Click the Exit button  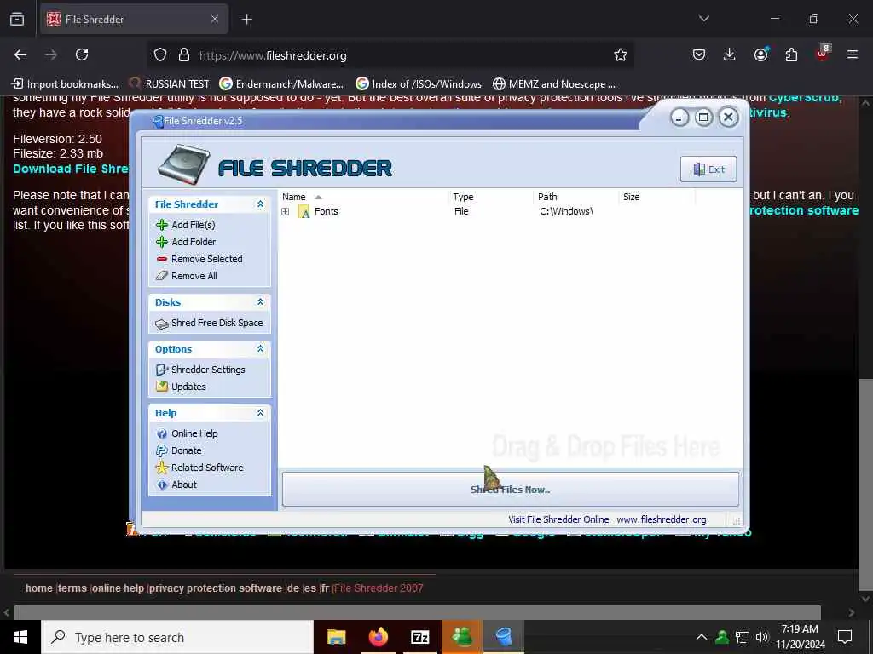pos(708,169)
